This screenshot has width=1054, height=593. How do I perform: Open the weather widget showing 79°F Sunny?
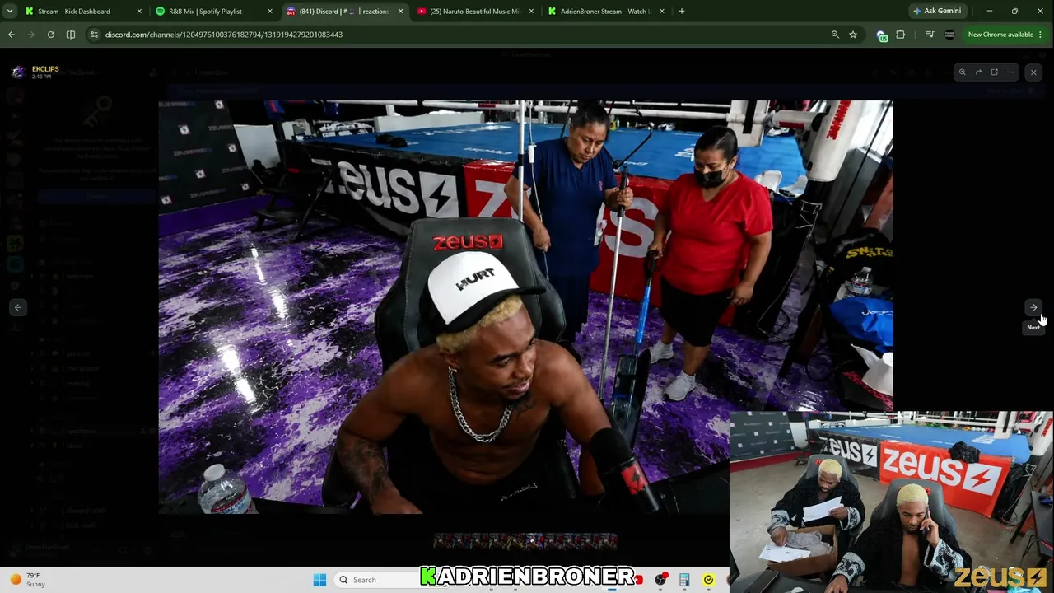28,580
